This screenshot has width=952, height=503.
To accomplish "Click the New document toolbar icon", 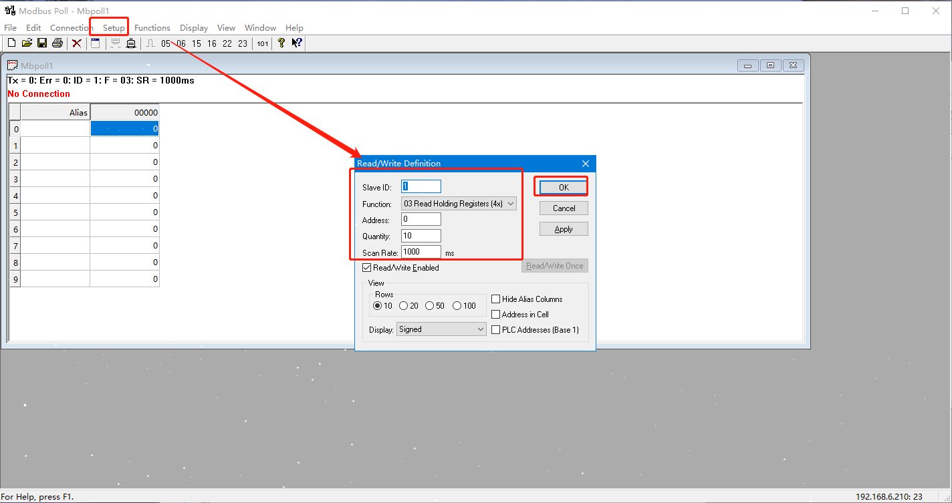I will [x=11, y=43].
